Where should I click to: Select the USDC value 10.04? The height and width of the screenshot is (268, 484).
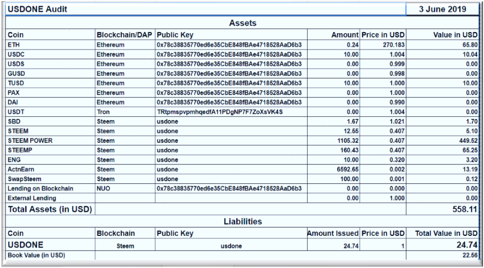coord(442,55)
